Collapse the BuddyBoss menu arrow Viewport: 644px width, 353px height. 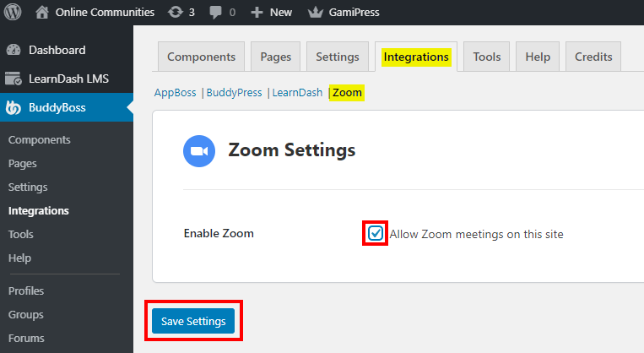pos(129,107)
